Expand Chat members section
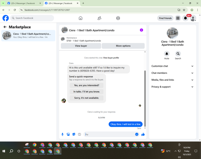The height and width of the screenshot is (159, 201). (172, 73)
